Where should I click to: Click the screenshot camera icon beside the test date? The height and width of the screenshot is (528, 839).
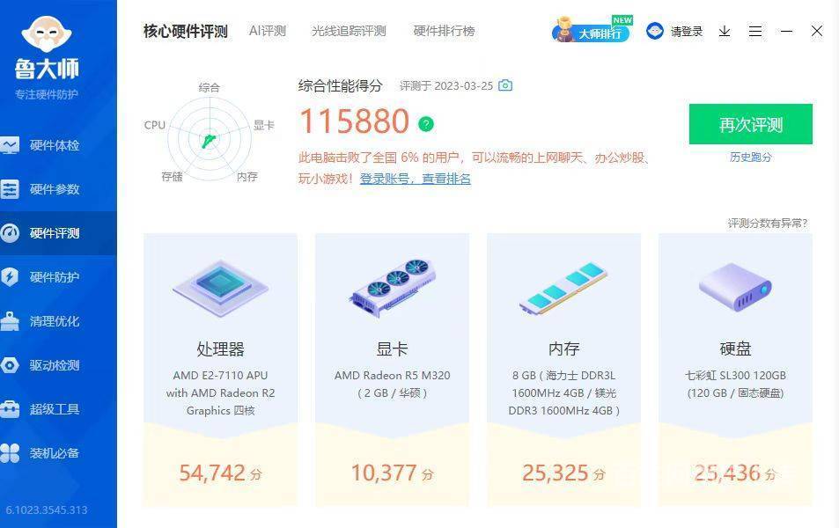505,85
